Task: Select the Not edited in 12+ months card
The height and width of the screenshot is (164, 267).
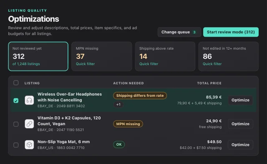Action: click(228, 56)
